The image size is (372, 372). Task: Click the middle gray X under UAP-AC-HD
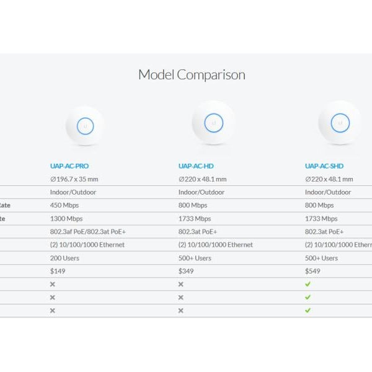coord(181,297)
